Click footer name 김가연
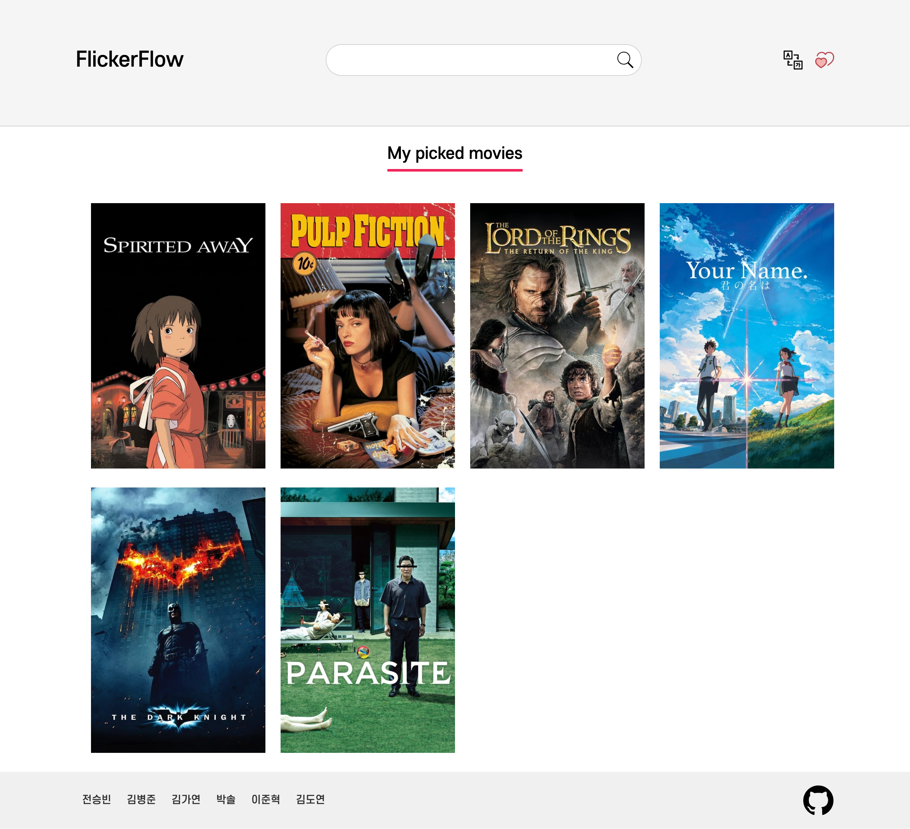 pos(186,800)
